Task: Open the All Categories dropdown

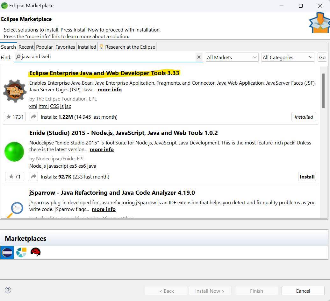Action: click(288, 57)
